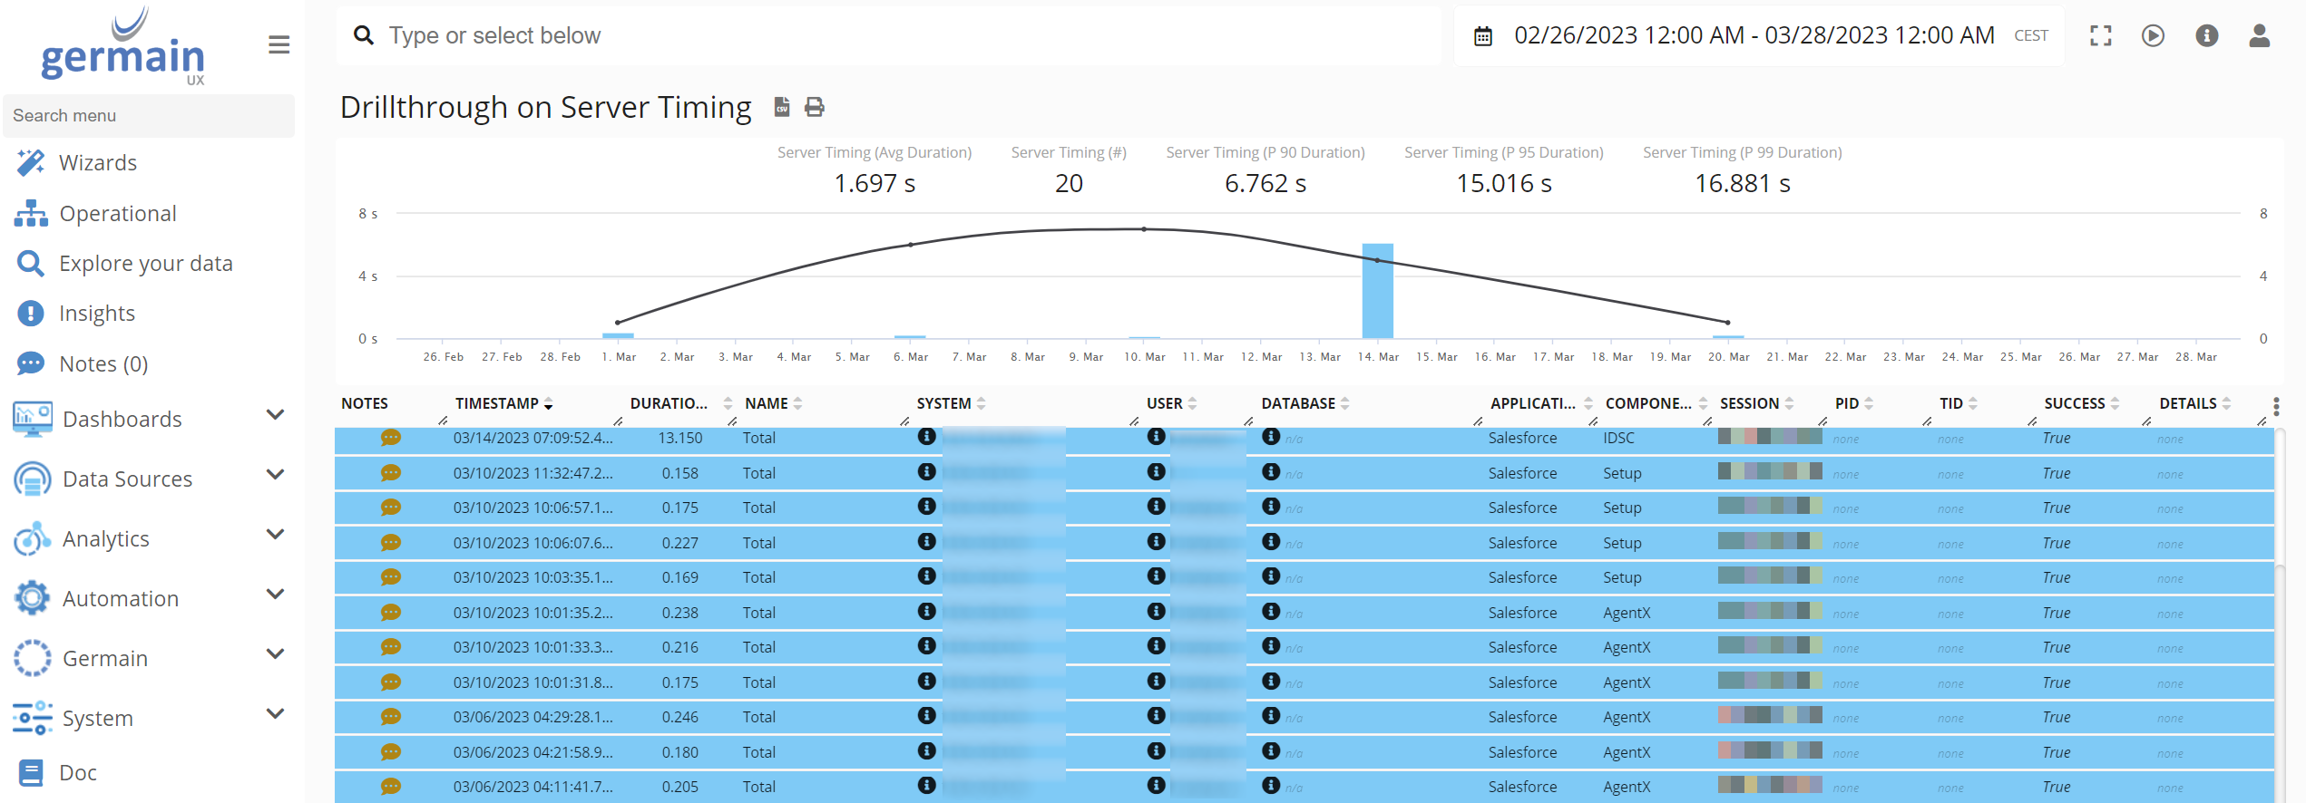Open the user profile icon

coord(2259,35)
